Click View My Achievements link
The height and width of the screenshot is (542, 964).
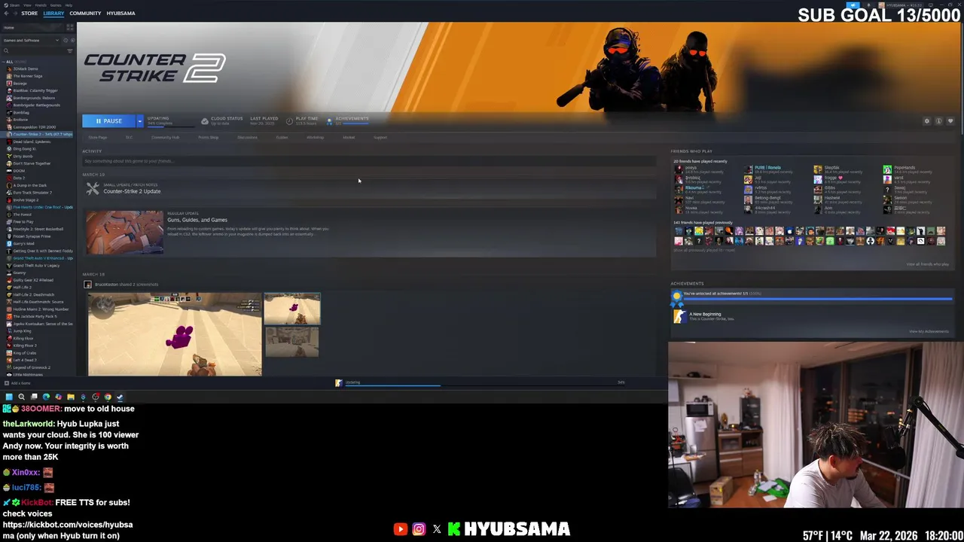click(x=929, y=331)
